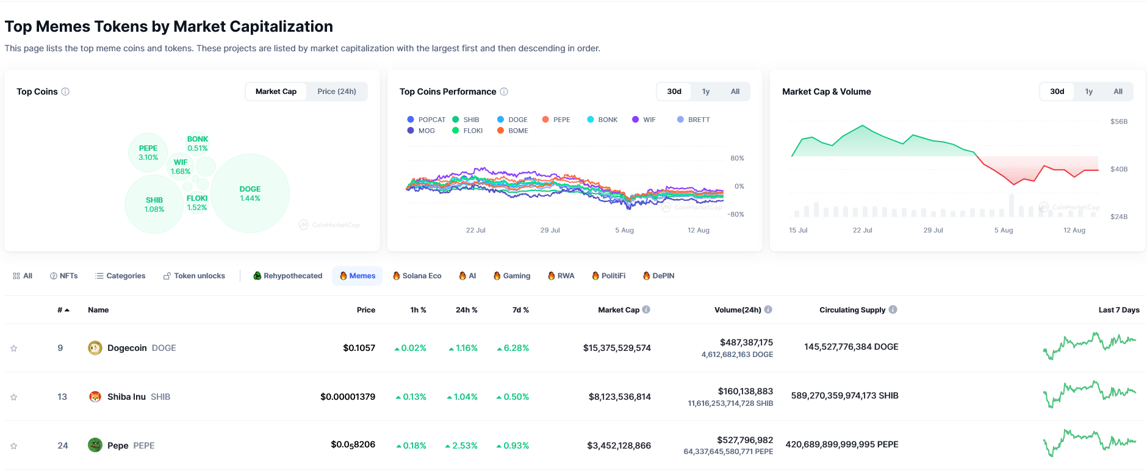Click the DOGE 1.44% bubble
Screen dimensions: 1147x473
(x=250, y=193)
